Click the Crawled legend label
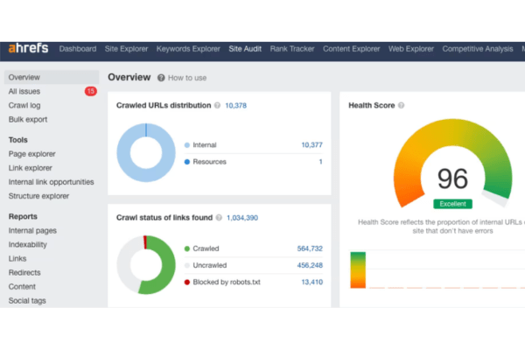The image size is (525, 350). (x=206, y=248)
